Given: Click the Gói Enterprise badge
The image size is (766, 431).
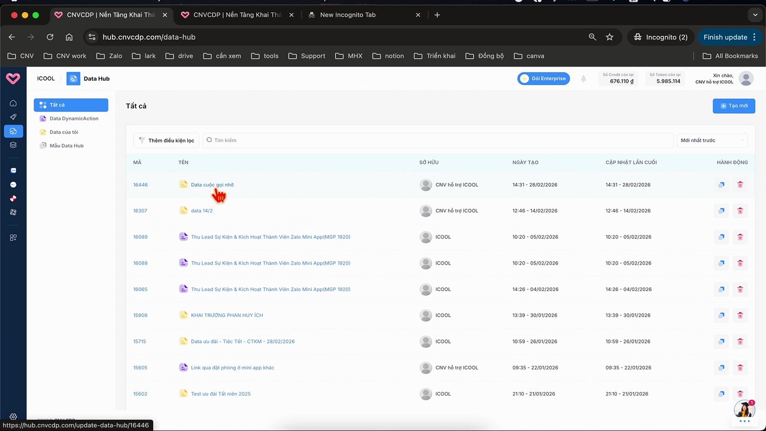Looking at the screenshot, I should tap(543, 78).
